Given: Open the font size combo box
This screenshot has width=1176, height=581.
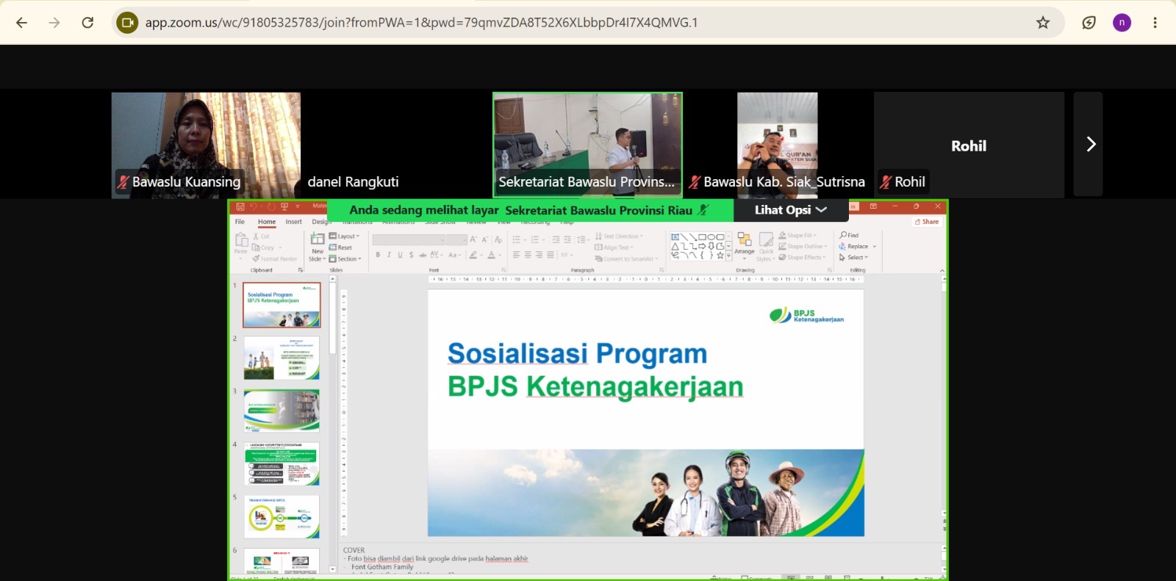Looking at the screenshot, I should [x=456, y=239].
